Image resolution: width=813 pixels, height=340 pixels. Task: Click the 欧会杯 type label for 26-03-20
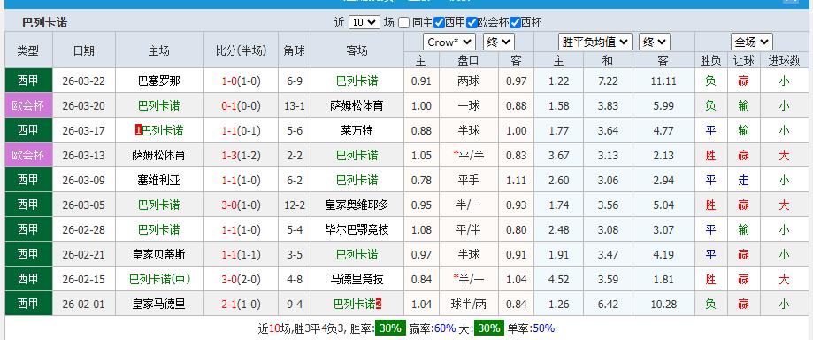(28, 105)
